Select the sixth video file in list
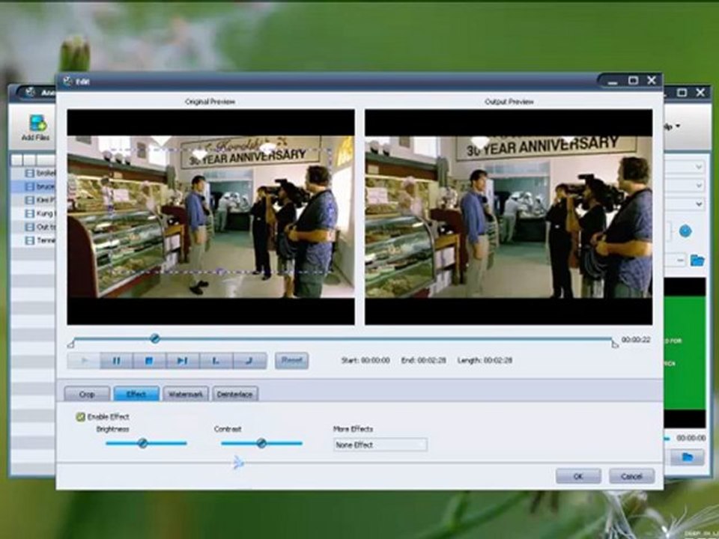Image resolution: width=719 pixels, height=539 pixels. coord(34,240)
